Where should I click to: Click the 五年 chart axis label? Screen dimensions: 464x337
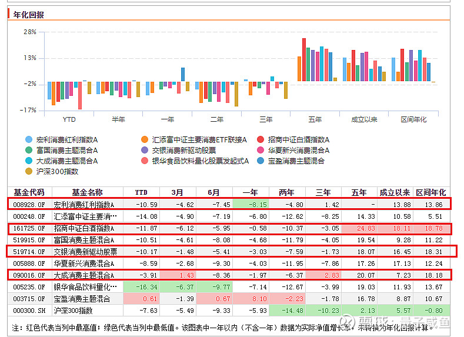coord(315,119)
